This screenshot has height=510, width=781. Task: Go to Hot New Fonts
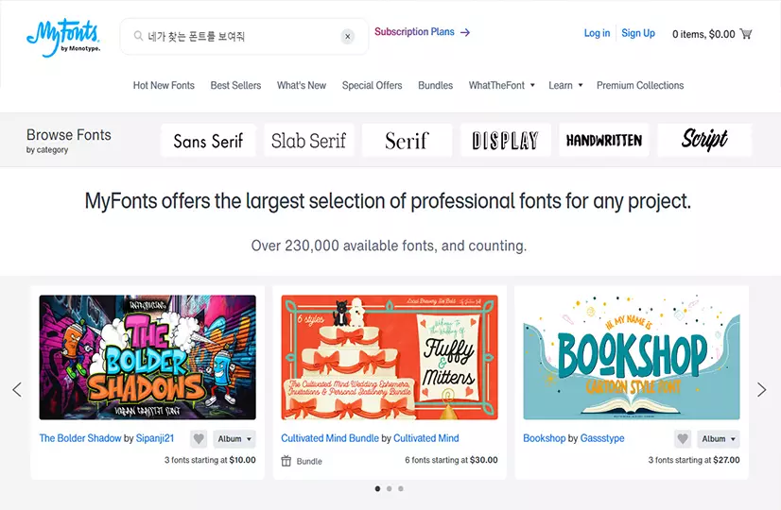[164, 86]
